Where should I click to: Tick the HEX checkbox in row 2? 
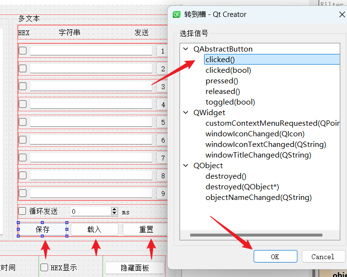(x=23, y=68)
